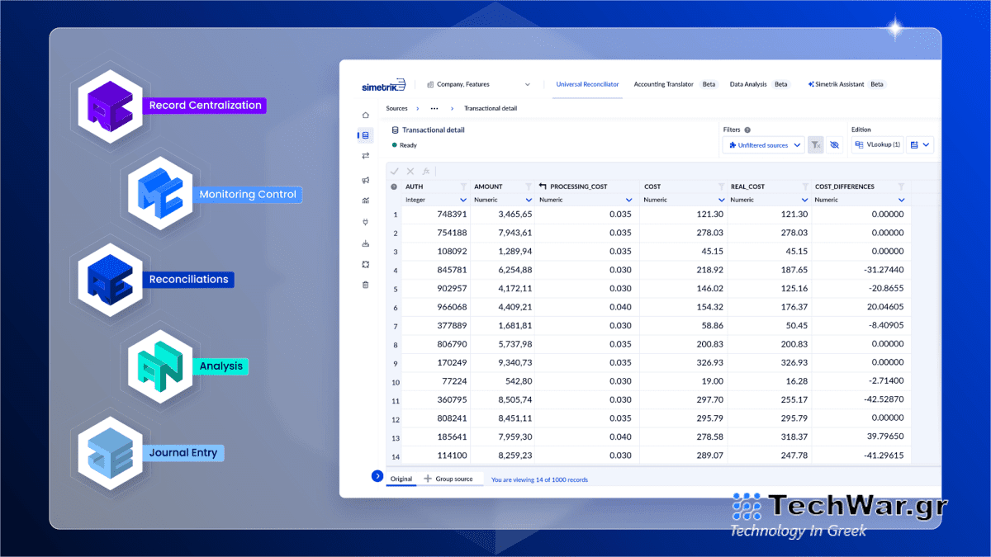
Task: Toggle hidden columns eye icon
Action: point(834,145)
